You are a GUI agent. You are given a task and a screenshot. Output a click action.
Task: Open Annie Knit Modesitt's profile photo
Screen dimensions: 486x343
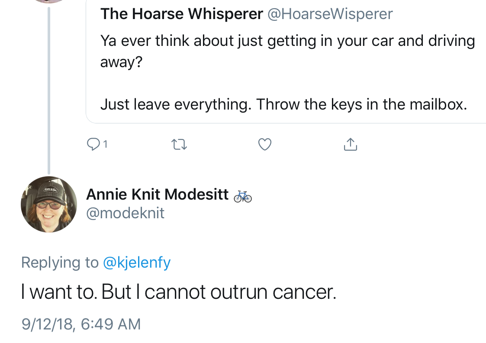(48, 204)
